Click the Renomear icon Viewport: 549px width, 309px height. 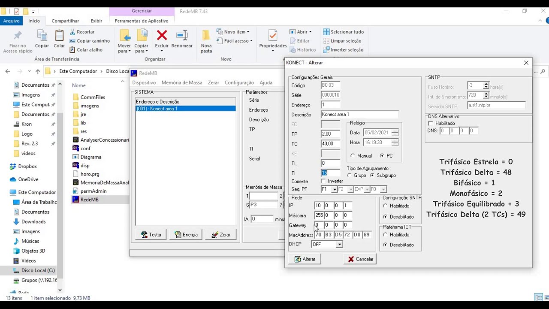coord(182,35)
